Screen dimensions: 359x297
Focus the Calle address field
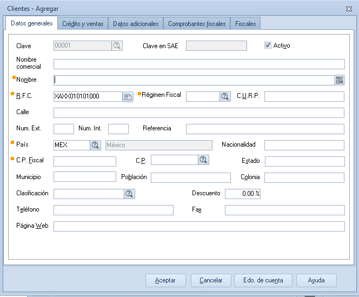point(199,113)
